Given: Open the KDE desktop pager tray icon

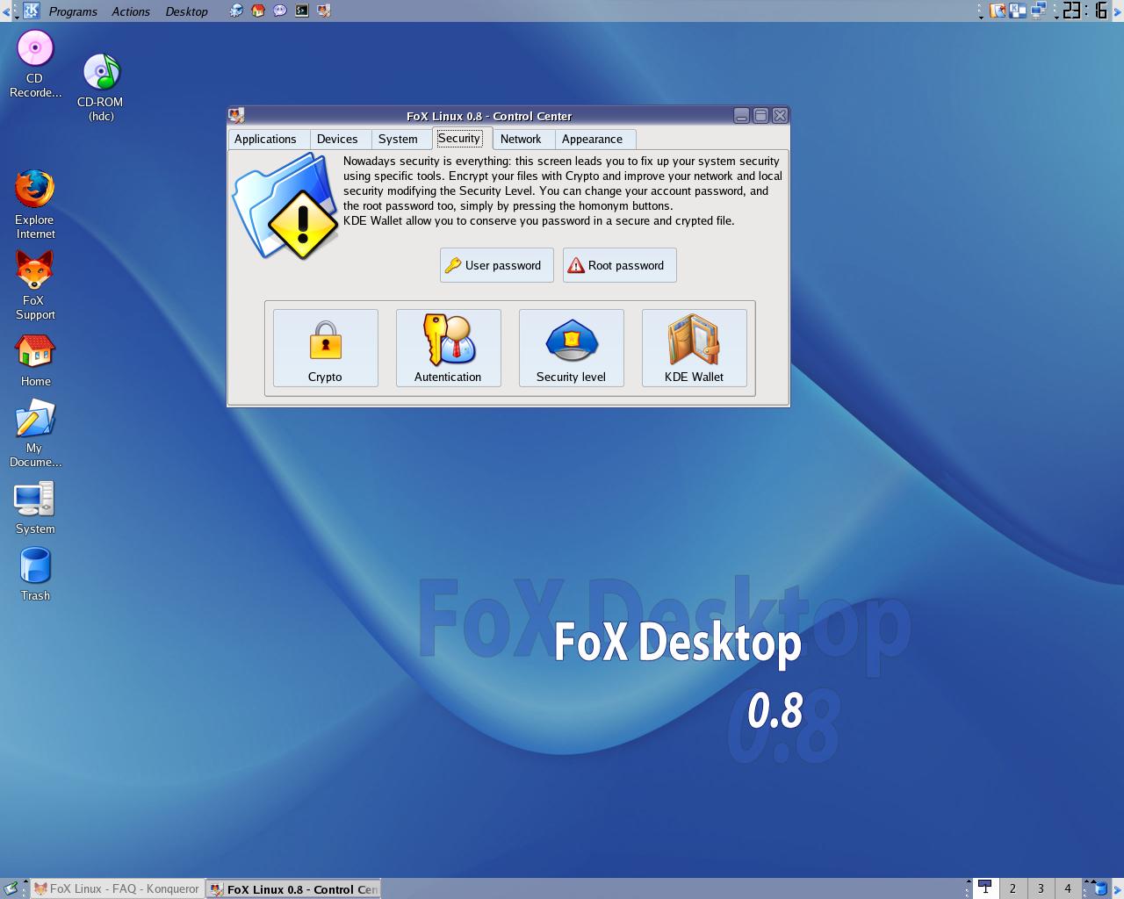Looking at the screenshot, I should 1019,11.
